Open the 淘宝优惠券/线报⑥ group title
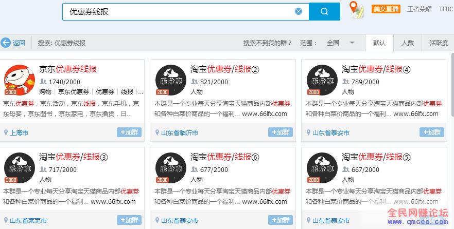This screenshot has width=454, height=229. 224,157
